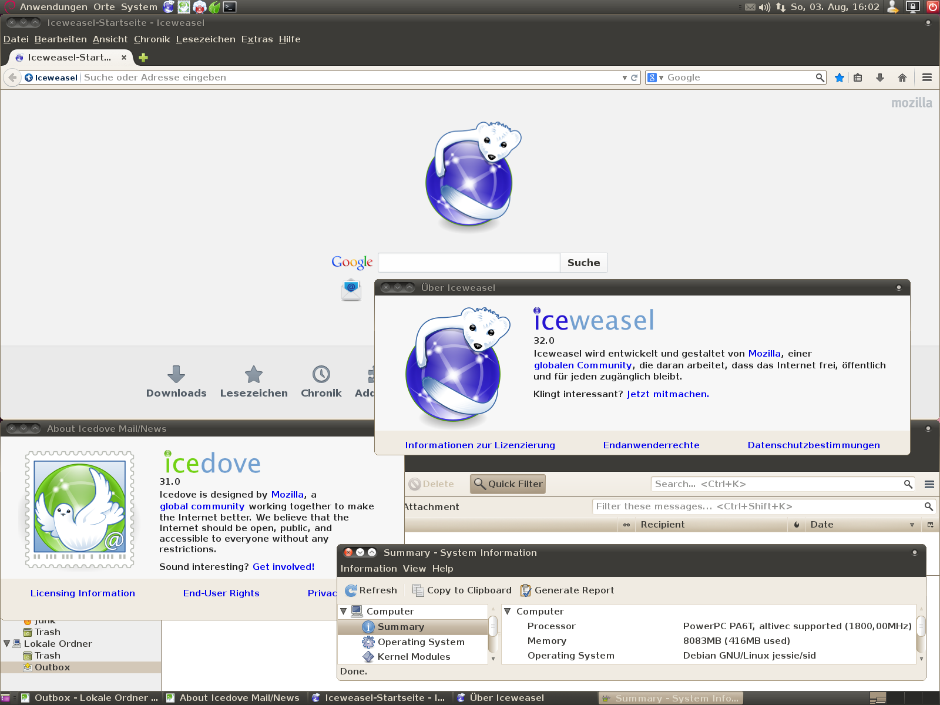940x705 pixels.
Task: Click the reload icon in the address bar
Action: [x=634, y=78]
